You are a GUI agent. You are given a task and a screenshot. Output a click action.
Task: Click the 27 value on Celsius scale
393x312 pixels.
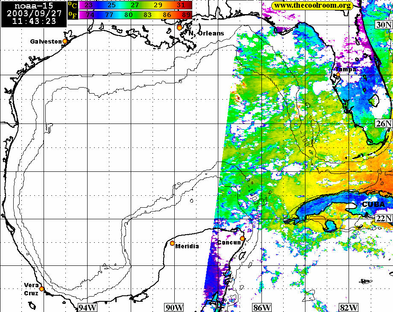coord(135,5)
